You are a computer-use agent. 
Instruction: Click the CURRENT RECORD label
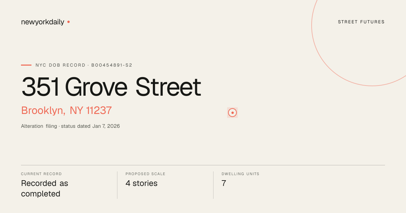(41, 174)
